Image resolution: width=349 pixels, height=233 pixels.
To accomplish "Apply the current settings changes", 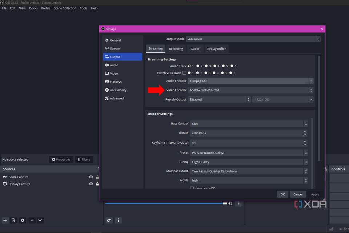I will click(315, 194).
